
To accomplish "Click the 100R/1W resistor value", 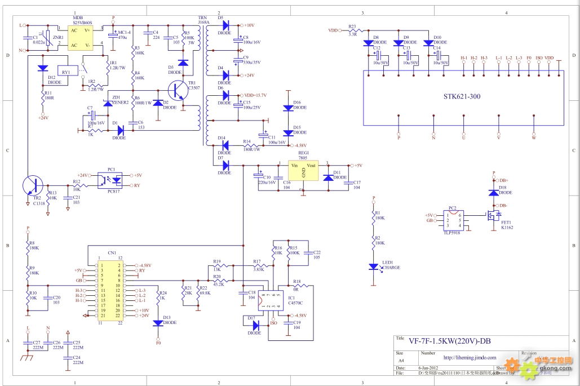I will tap(144, 103).
